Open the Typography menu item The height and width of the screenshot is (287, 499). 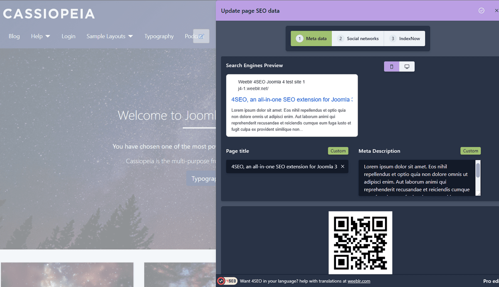click(159, 36)
